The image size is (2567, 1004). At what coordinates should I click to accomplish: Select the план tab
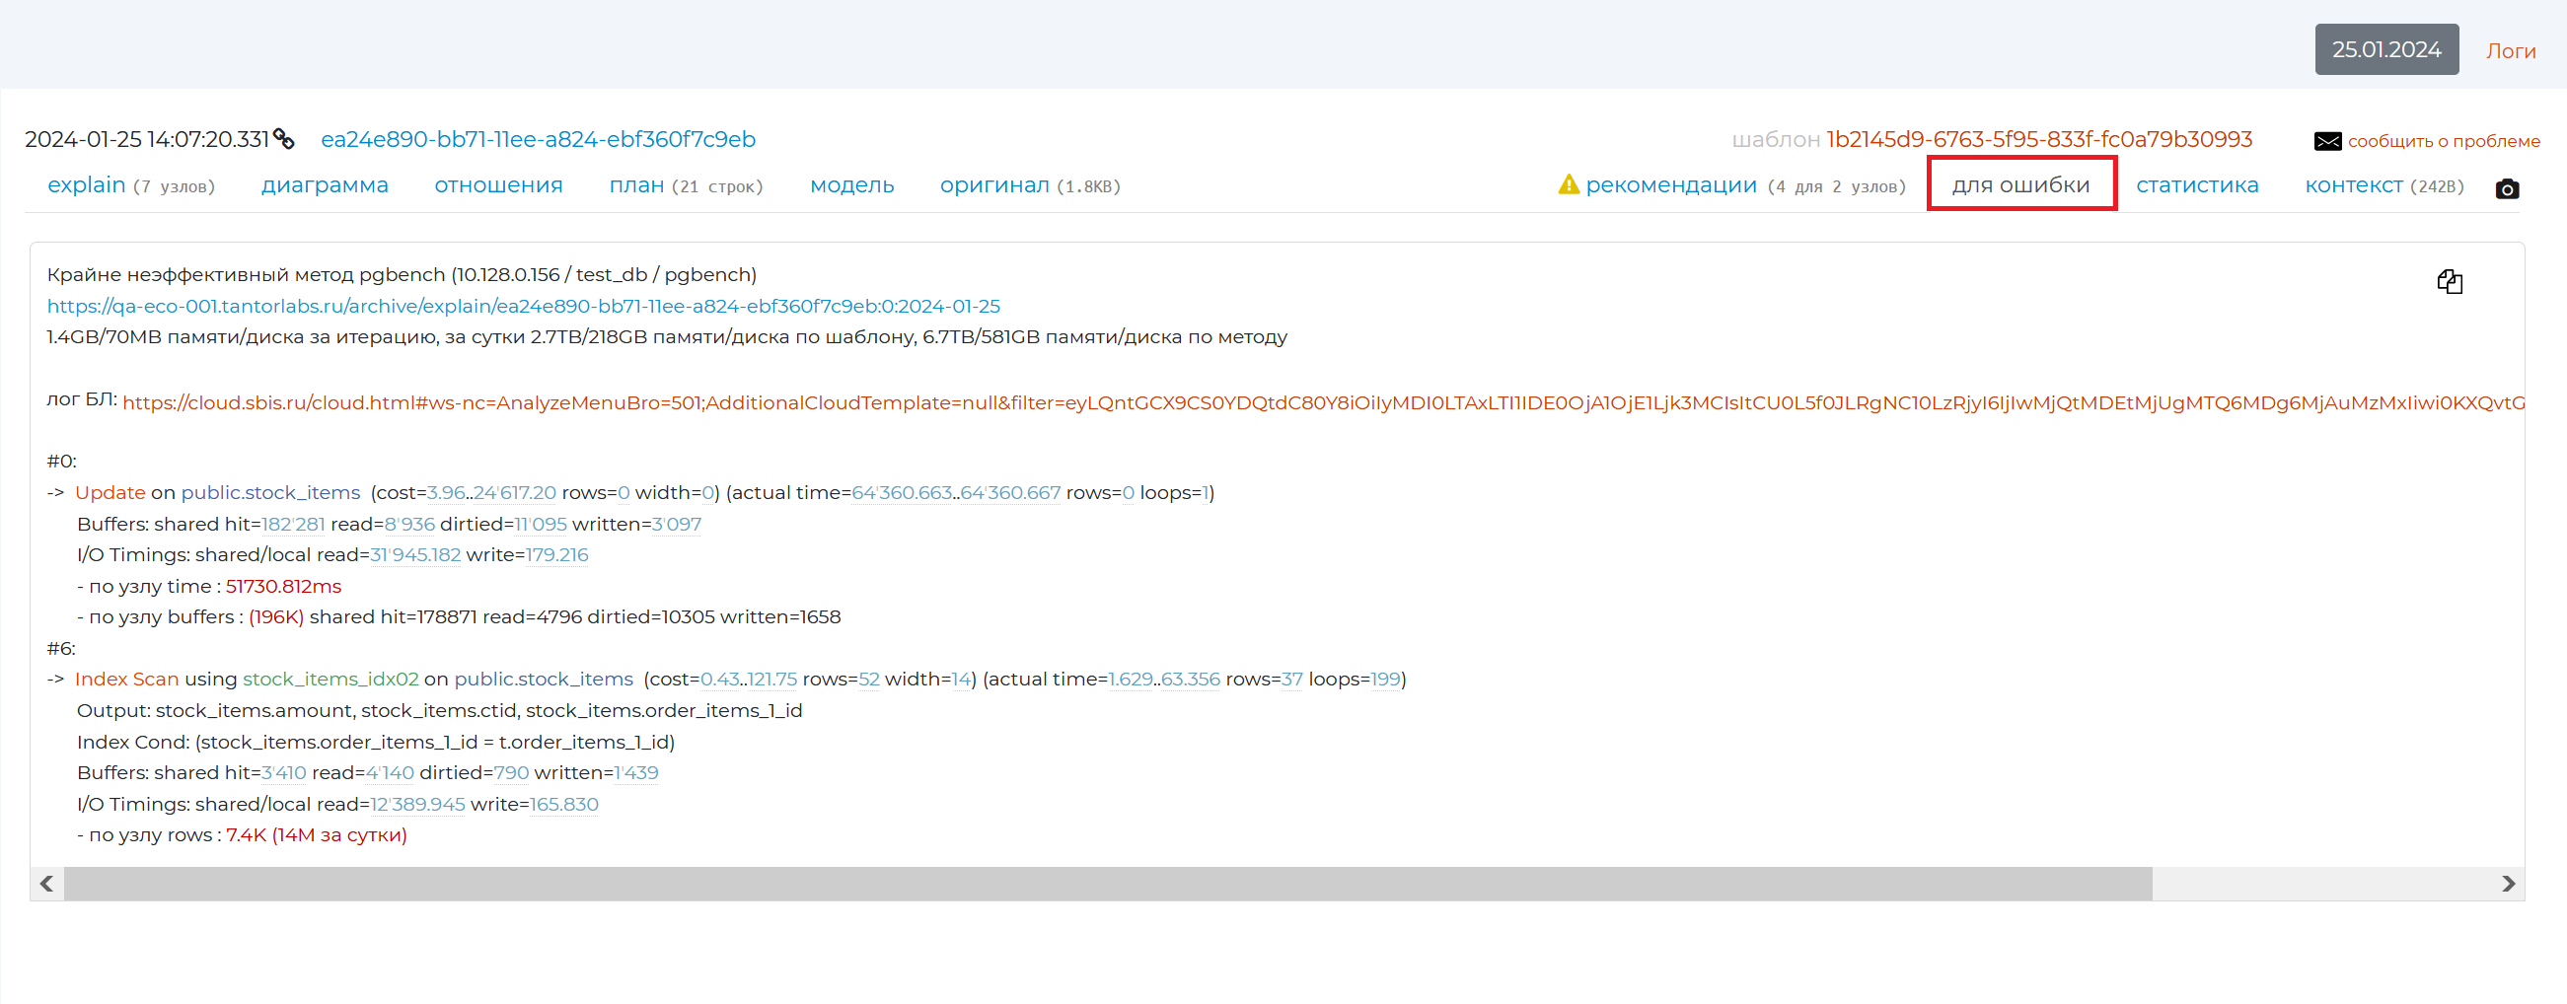click(635, 185)
